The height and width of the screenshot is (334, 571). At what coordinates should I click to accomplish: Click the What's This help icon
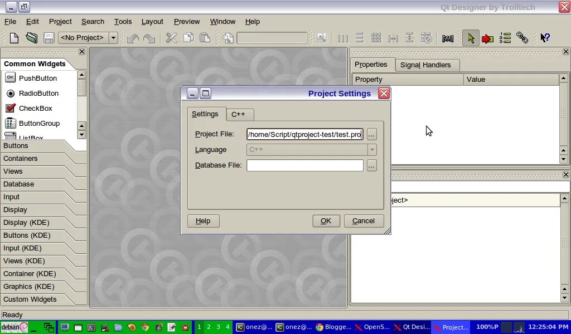pos(545,38)
